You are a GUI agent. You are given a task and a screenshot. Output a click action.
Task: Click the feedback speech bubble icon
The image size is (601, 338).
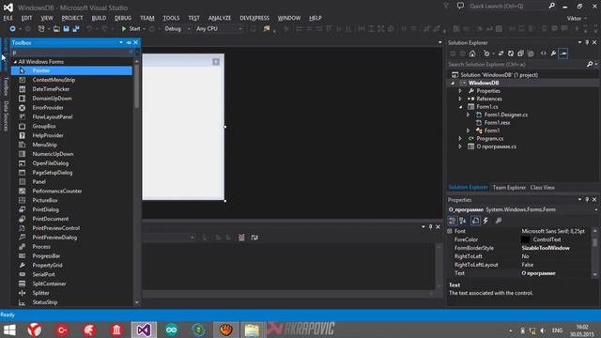[x=460, y=6]
